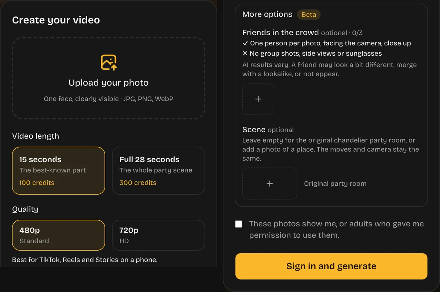
Task: Click the Create your video heading
Action: 56,20
